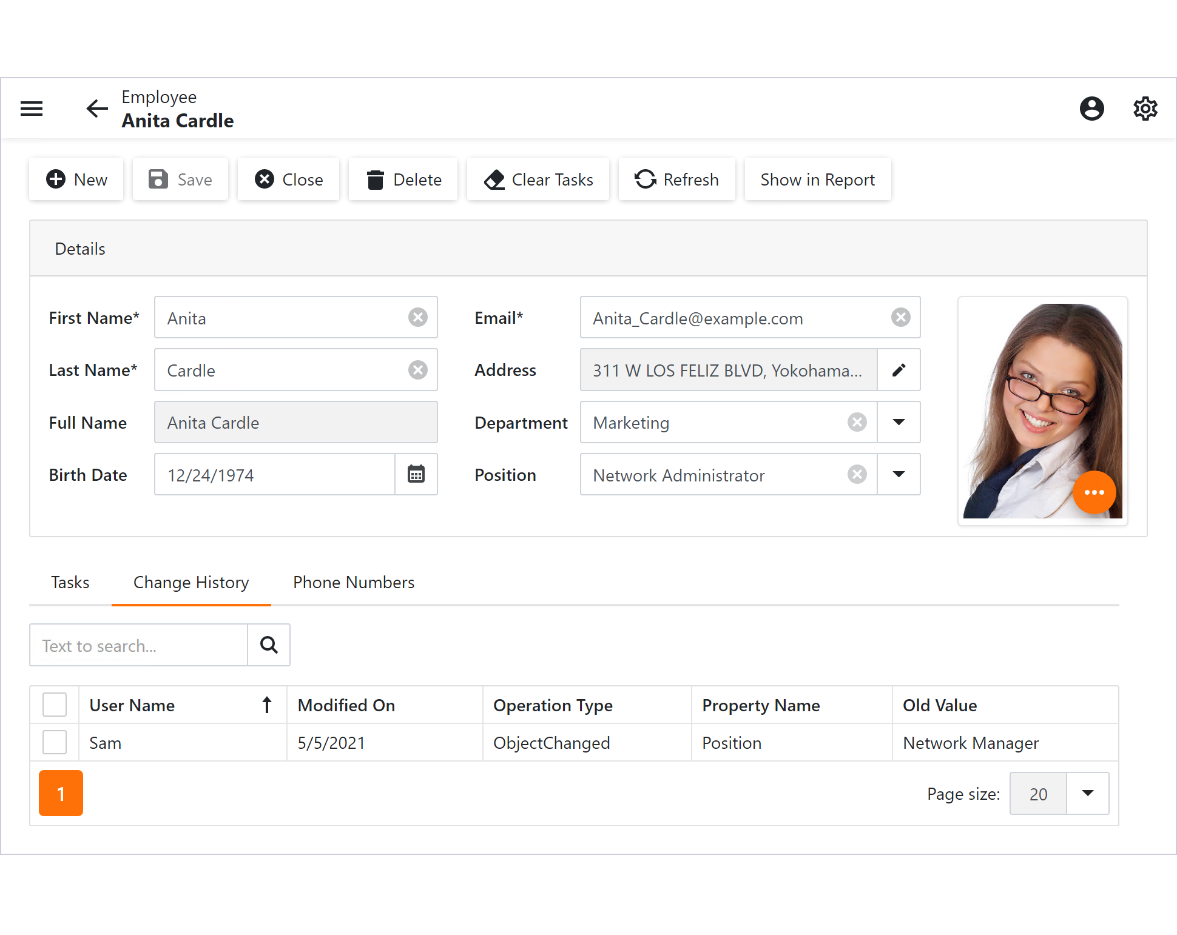Open the Tasks tab
The width and height of the screenshot is (1177, 935).
70,582
